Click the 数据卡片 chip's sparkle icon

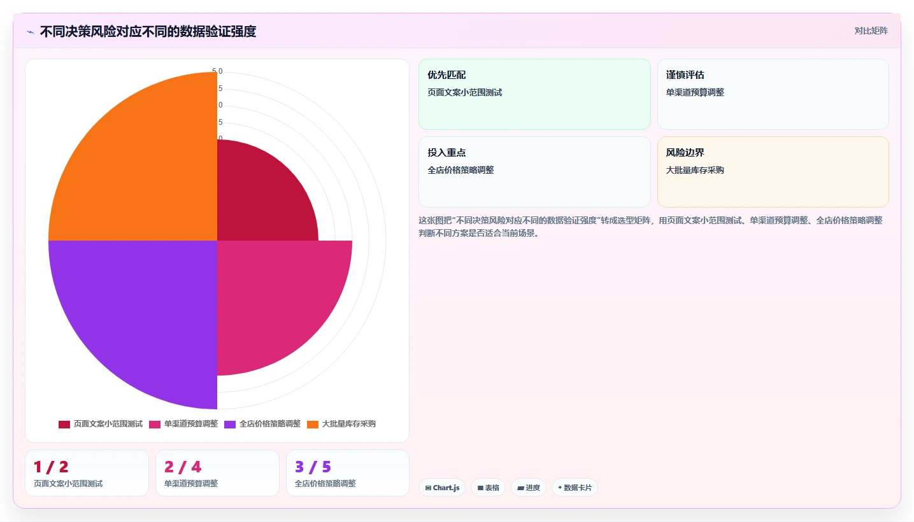tap(560, 488)
